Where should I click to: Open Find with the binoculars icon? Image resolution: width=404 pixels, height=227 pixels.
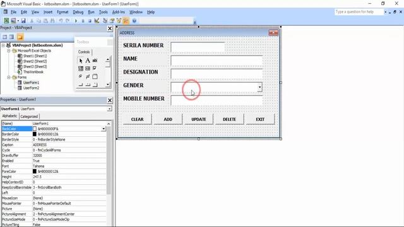[x=52, y=21]
